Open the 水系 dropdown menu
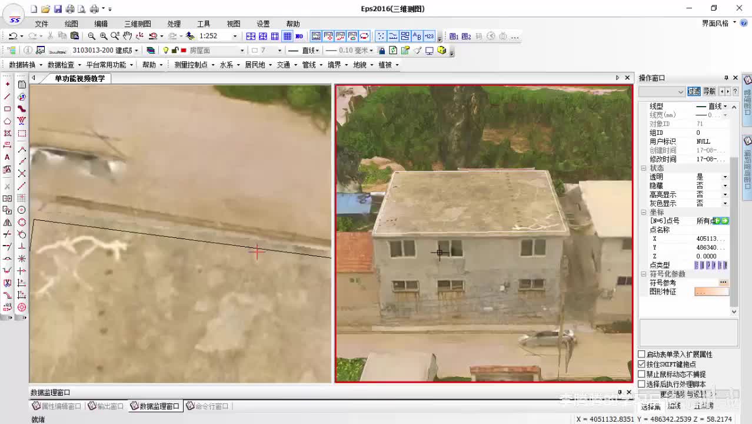752x424 pixels. point(229,65)
